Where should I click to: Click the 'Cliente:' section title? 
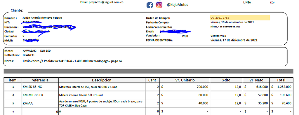(17, 10)
